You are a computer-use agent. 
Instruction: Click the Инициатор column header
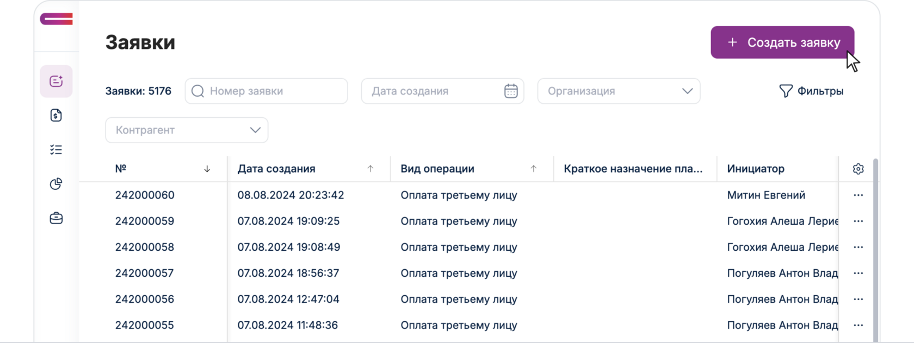click(756, 169)
